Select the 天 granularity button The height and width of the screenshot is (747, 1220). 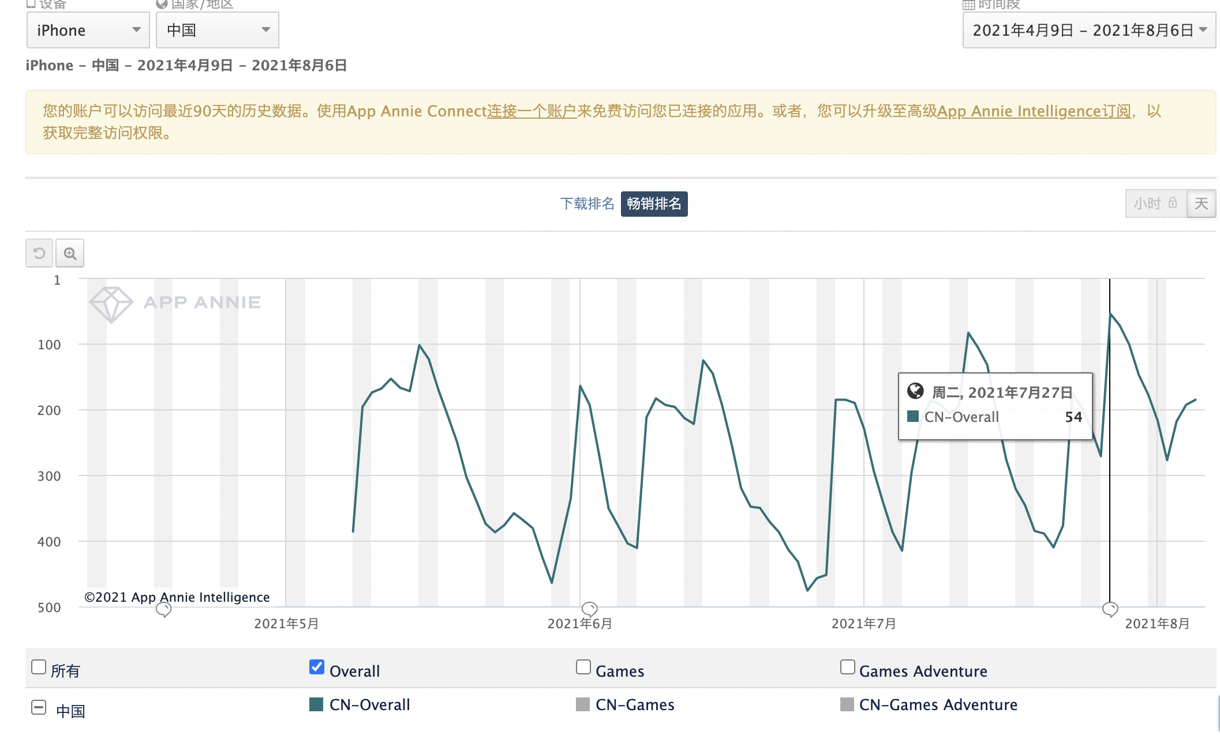(1201, 203)
